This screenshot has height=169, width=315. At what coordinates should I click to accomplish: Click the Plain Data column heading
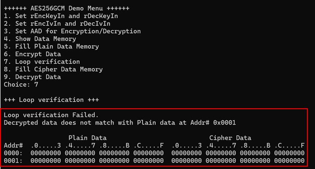click(x=88, y=138)
